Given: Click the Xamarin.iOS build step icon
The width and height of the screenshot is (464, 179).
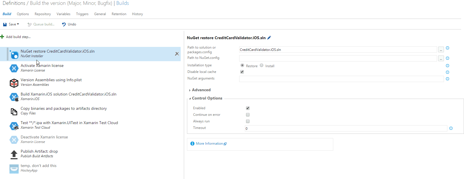Looking at the screenshot, I should pyautogui.click(x=14, y=97).
